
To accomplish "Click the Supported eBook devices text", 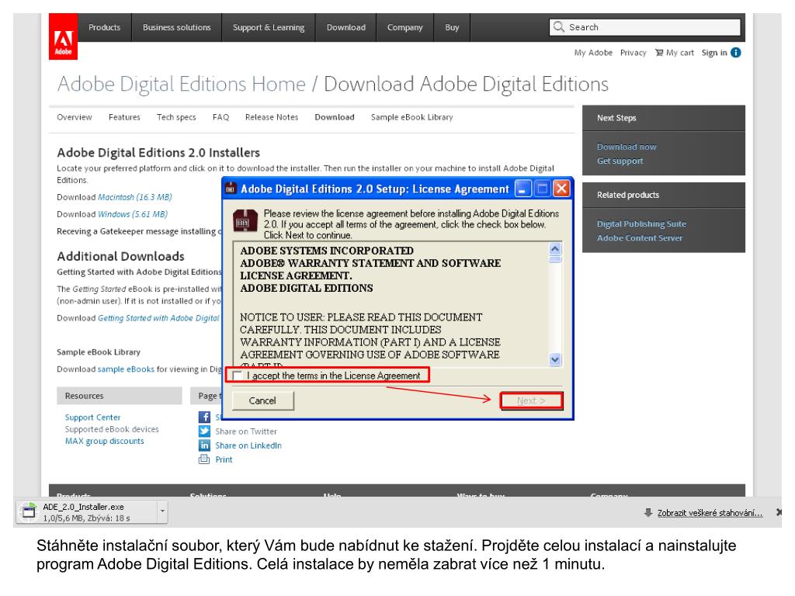I will tap(112, 428).
